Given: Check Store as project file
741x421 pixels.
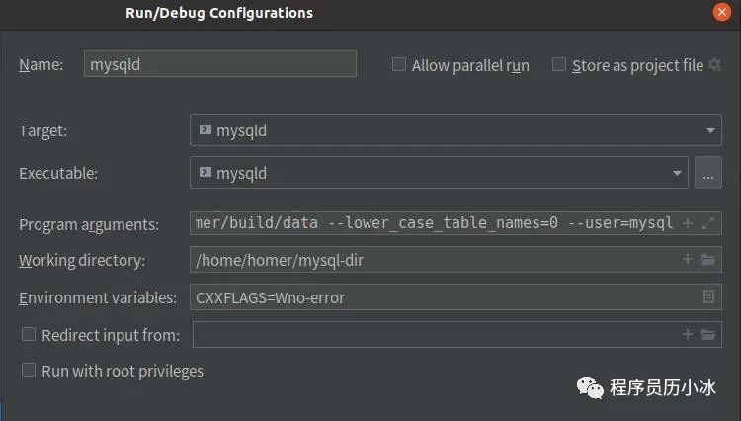Looking at the screenshot, I should [x=559, y=64].
